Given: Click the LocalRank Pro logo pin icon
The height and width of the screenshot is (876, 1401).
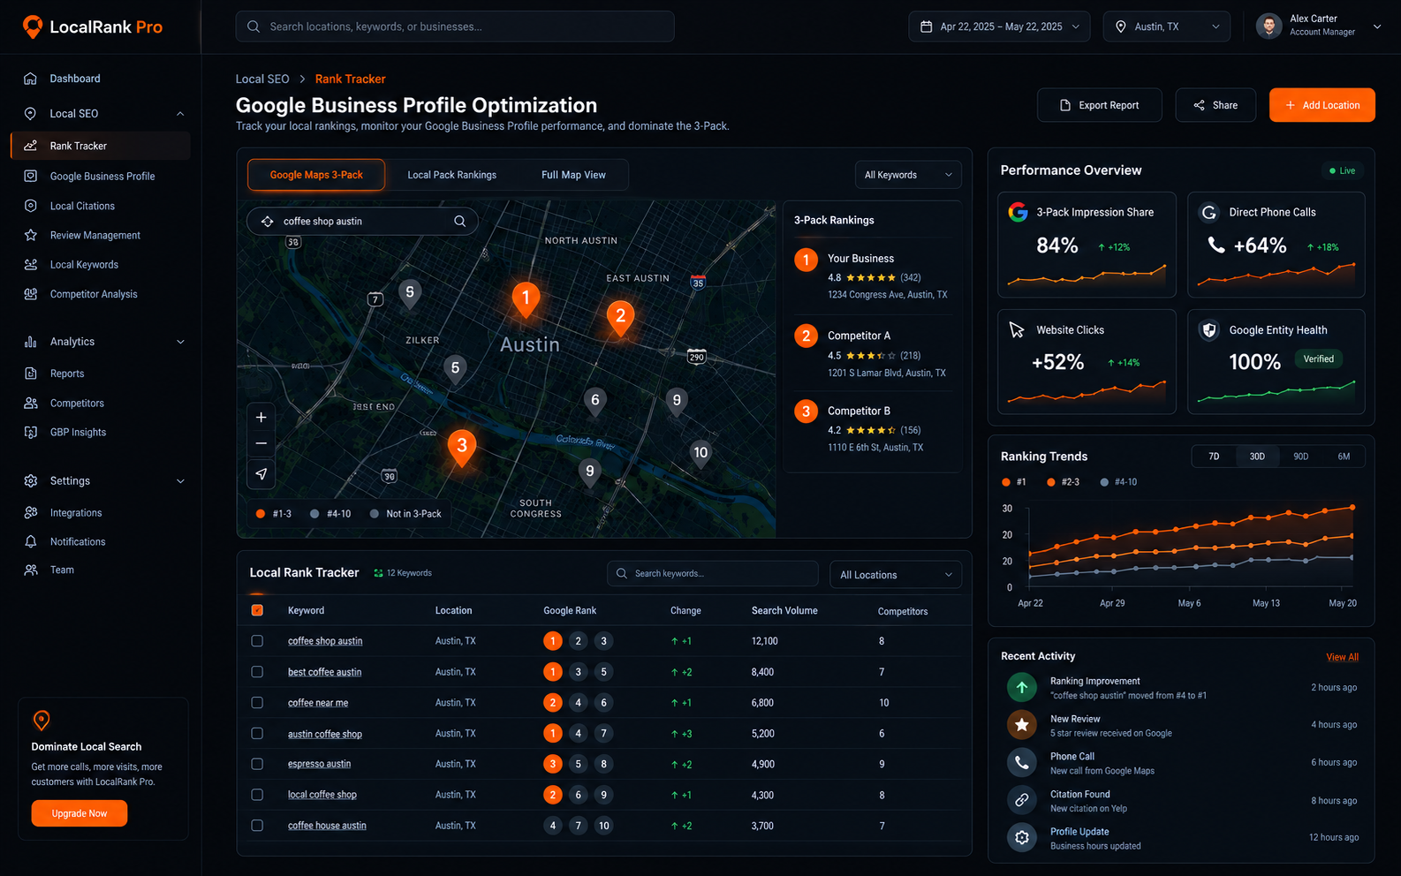Looking at the screenshot, I should (x=33, y=26).
